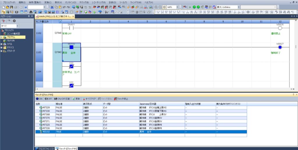Open the すべて filter dropdown in navigation
298x150 pixels.
17,26
